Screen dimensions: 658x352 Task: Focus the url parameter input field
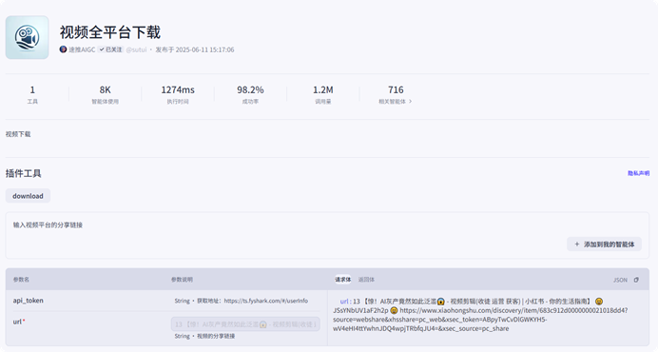(x=245, y=324)
